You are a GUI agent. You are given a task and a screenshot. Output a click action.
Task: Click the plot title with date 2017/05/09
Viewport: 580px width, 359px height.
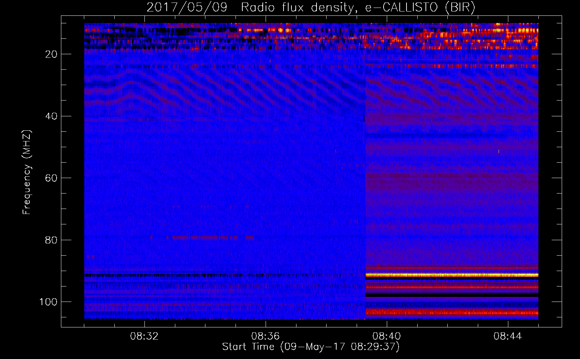311,8
